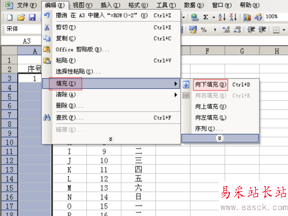Choose 查找(F) Find menu entry
The height and width of the screenshot is (216, 288).
click(x=111, y=118)
